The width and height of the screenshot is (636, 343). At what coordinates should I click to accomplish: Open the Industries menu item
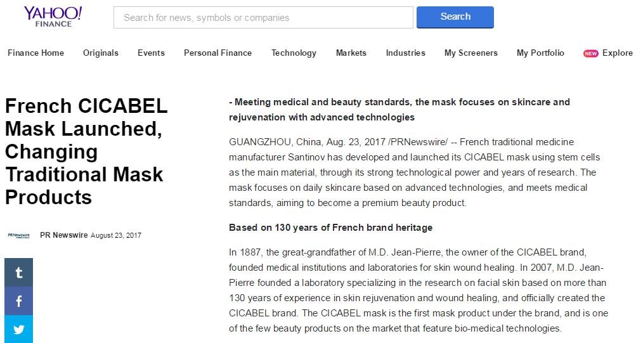coord(406,53)
